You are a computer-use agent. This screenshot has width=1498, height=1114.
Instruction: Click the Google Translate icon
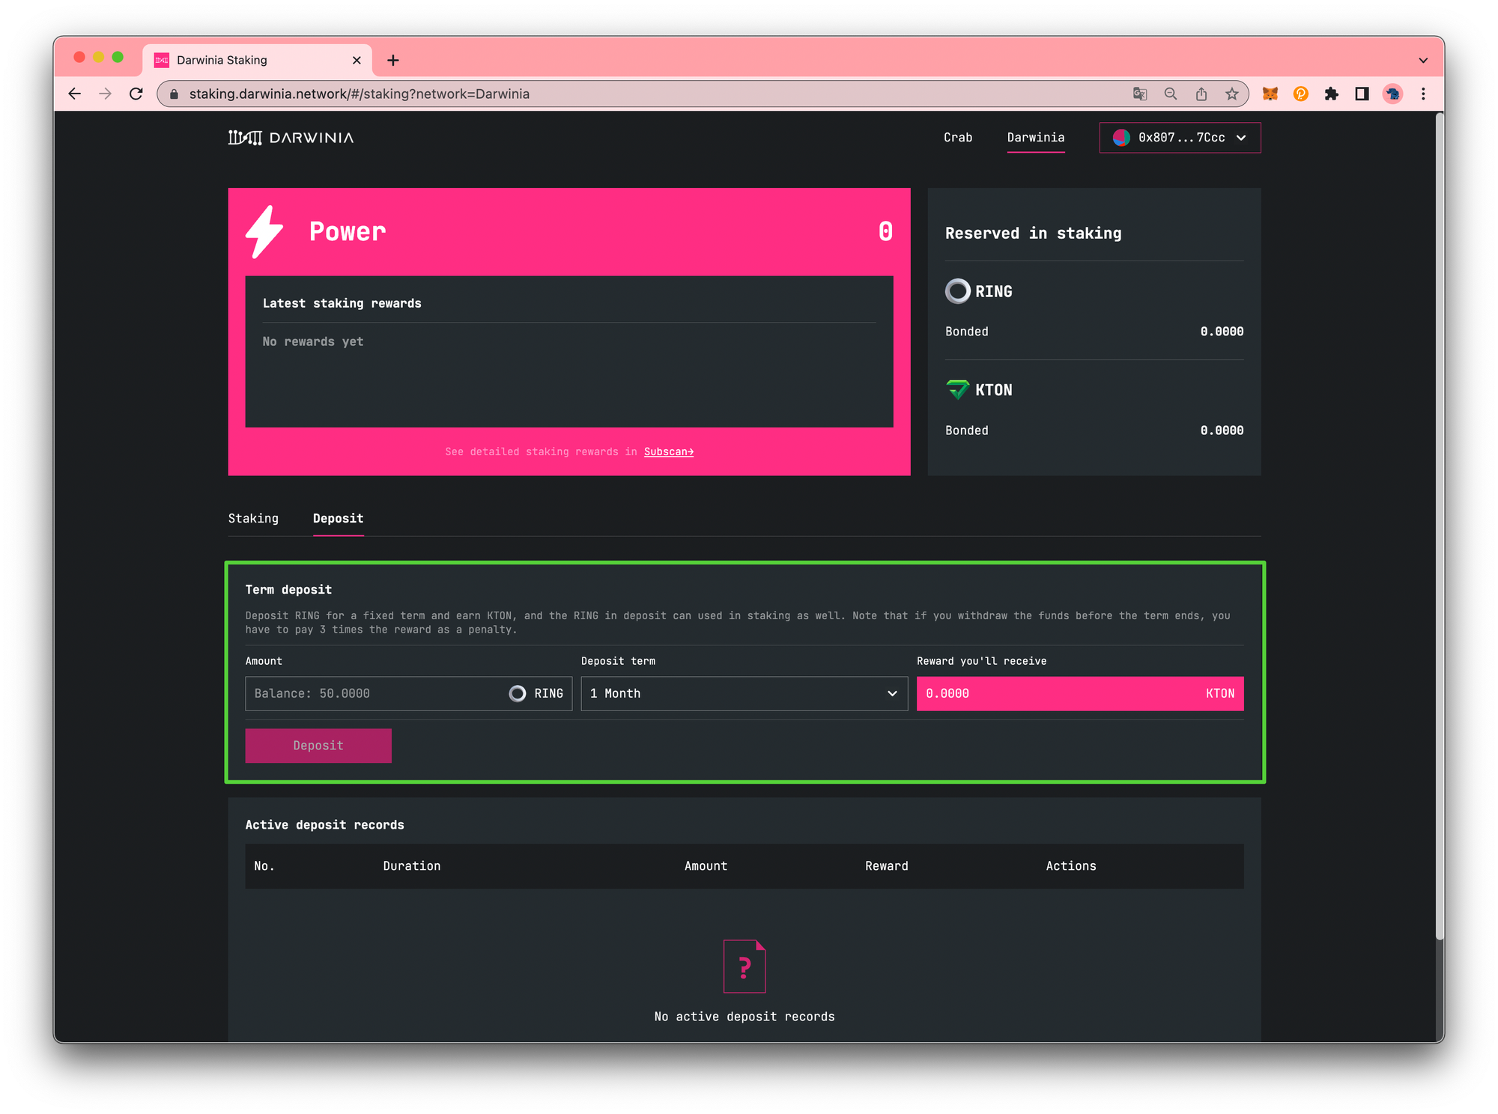click(1140, 94)
